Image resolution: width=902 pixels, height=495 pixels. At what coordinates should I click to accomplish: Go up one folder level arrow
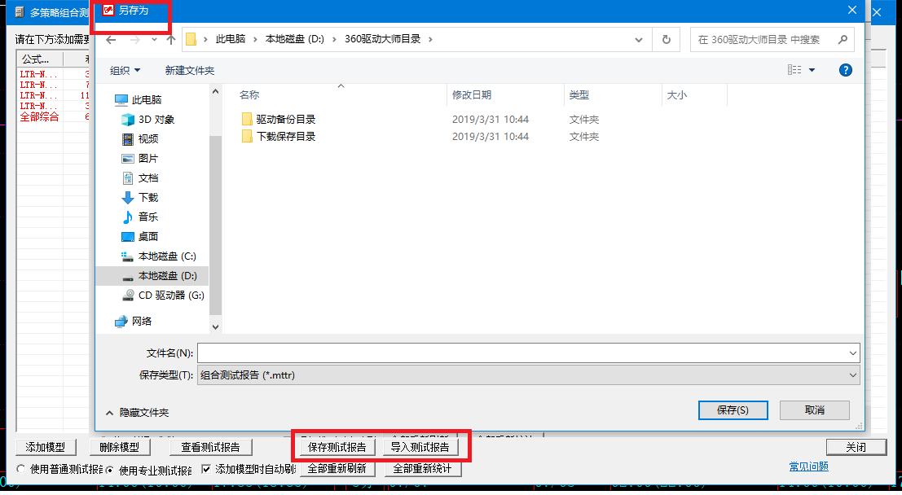pyautogui.click(x=171, y=40)
